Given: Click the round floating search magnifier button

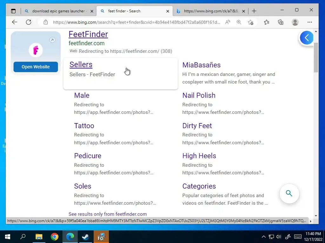Looking at the screenshot, I should pos(289,193).
